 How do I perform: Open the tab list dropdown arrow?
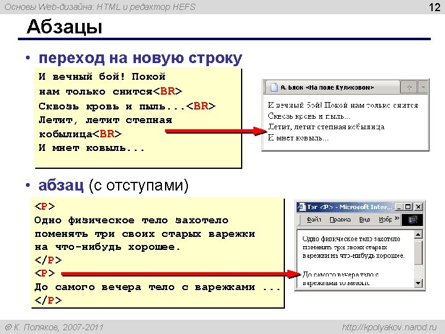pyautogui.click(x=423, y=87)
